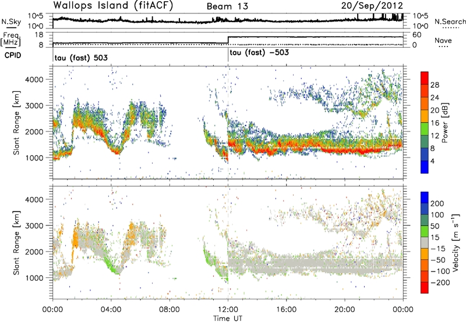The image size is (466, 322).
Task: Click 'Slant Range [km]' label of power panel
Action: pos(17,123)
